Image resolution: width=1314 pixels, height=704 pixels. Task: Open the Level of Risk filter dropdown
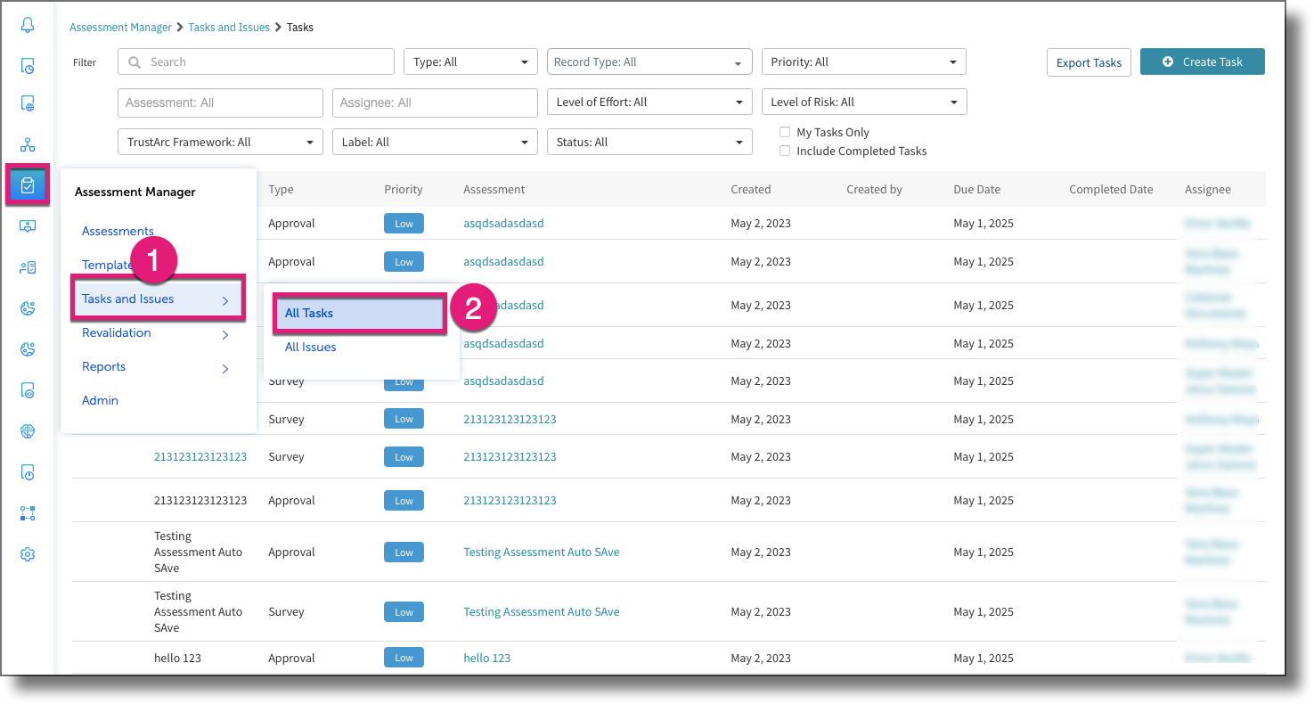click(863, 101)
